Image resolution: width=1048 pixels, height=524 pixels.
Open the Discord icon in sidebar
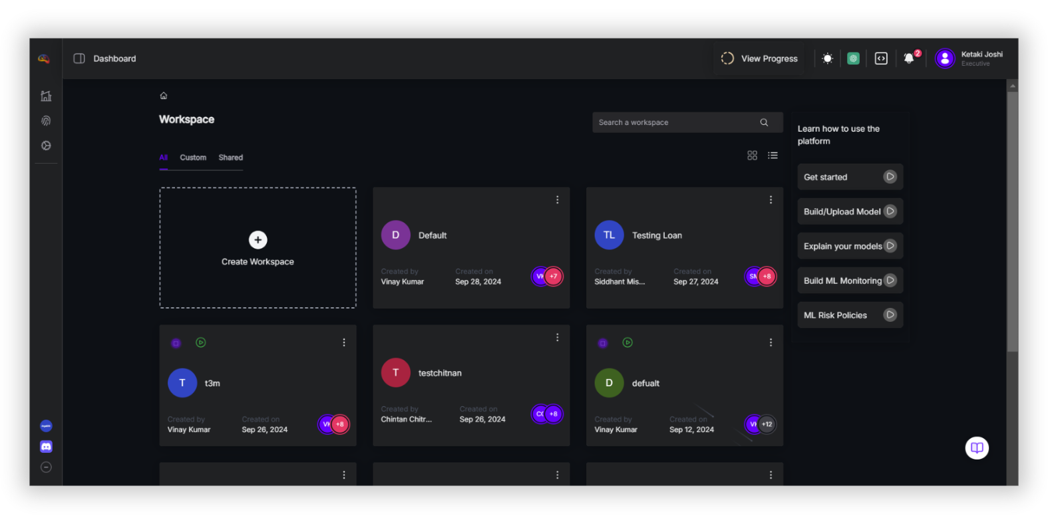[46, 446]
